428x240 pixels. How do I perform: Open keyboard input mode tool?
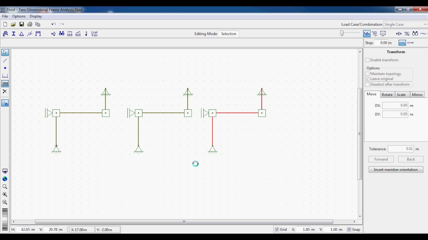tap(5, 84)
